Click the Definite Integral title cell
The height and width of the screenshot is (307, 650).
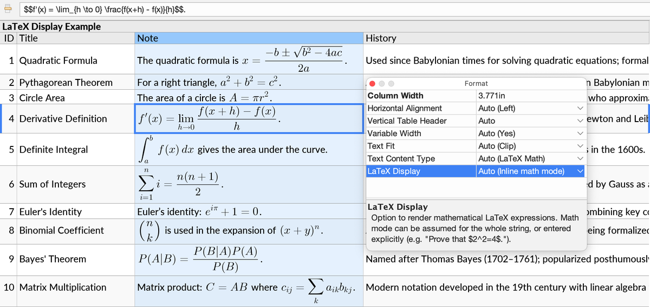(76, 149)
